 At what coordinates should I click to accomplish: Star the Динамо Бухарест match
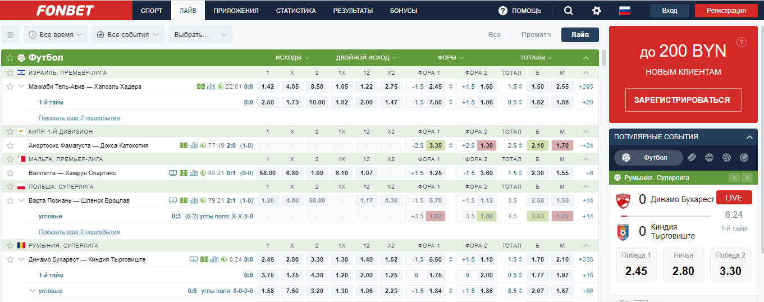pyautogui.click(x=10, y=259)
